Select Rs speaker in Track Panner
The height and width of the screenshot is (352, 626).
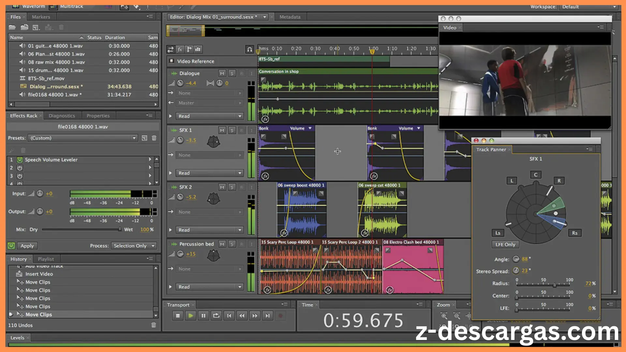click(x=574, y=233)
